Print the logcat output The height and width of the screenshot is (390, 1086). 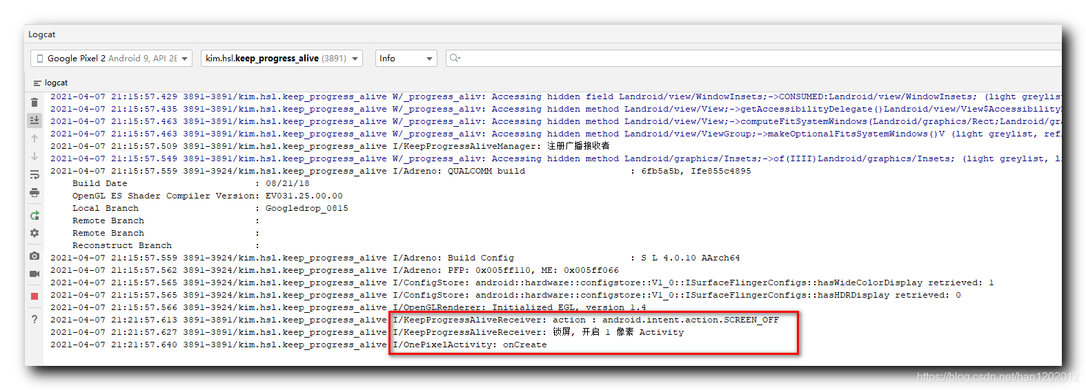point(34,193)
